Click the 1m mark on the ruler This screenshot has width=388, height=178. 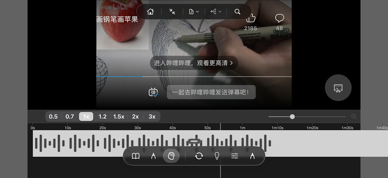pos(242,128)
